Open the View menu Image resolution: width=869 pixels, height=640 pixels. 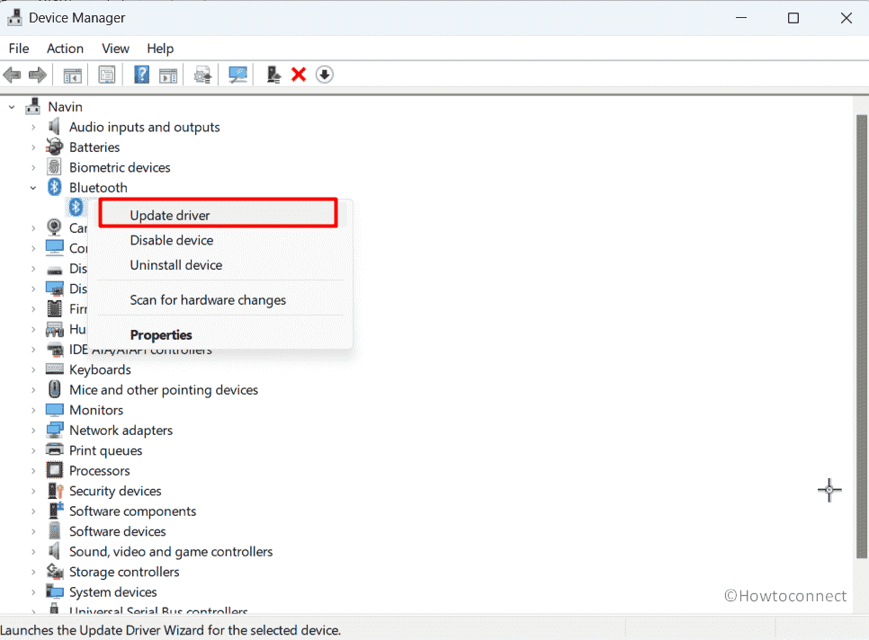[115, 49]
